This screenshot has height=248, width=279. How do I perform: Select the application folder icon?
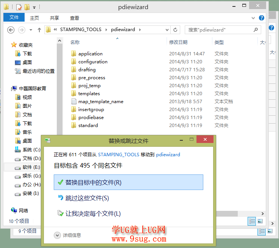(74, 53)
